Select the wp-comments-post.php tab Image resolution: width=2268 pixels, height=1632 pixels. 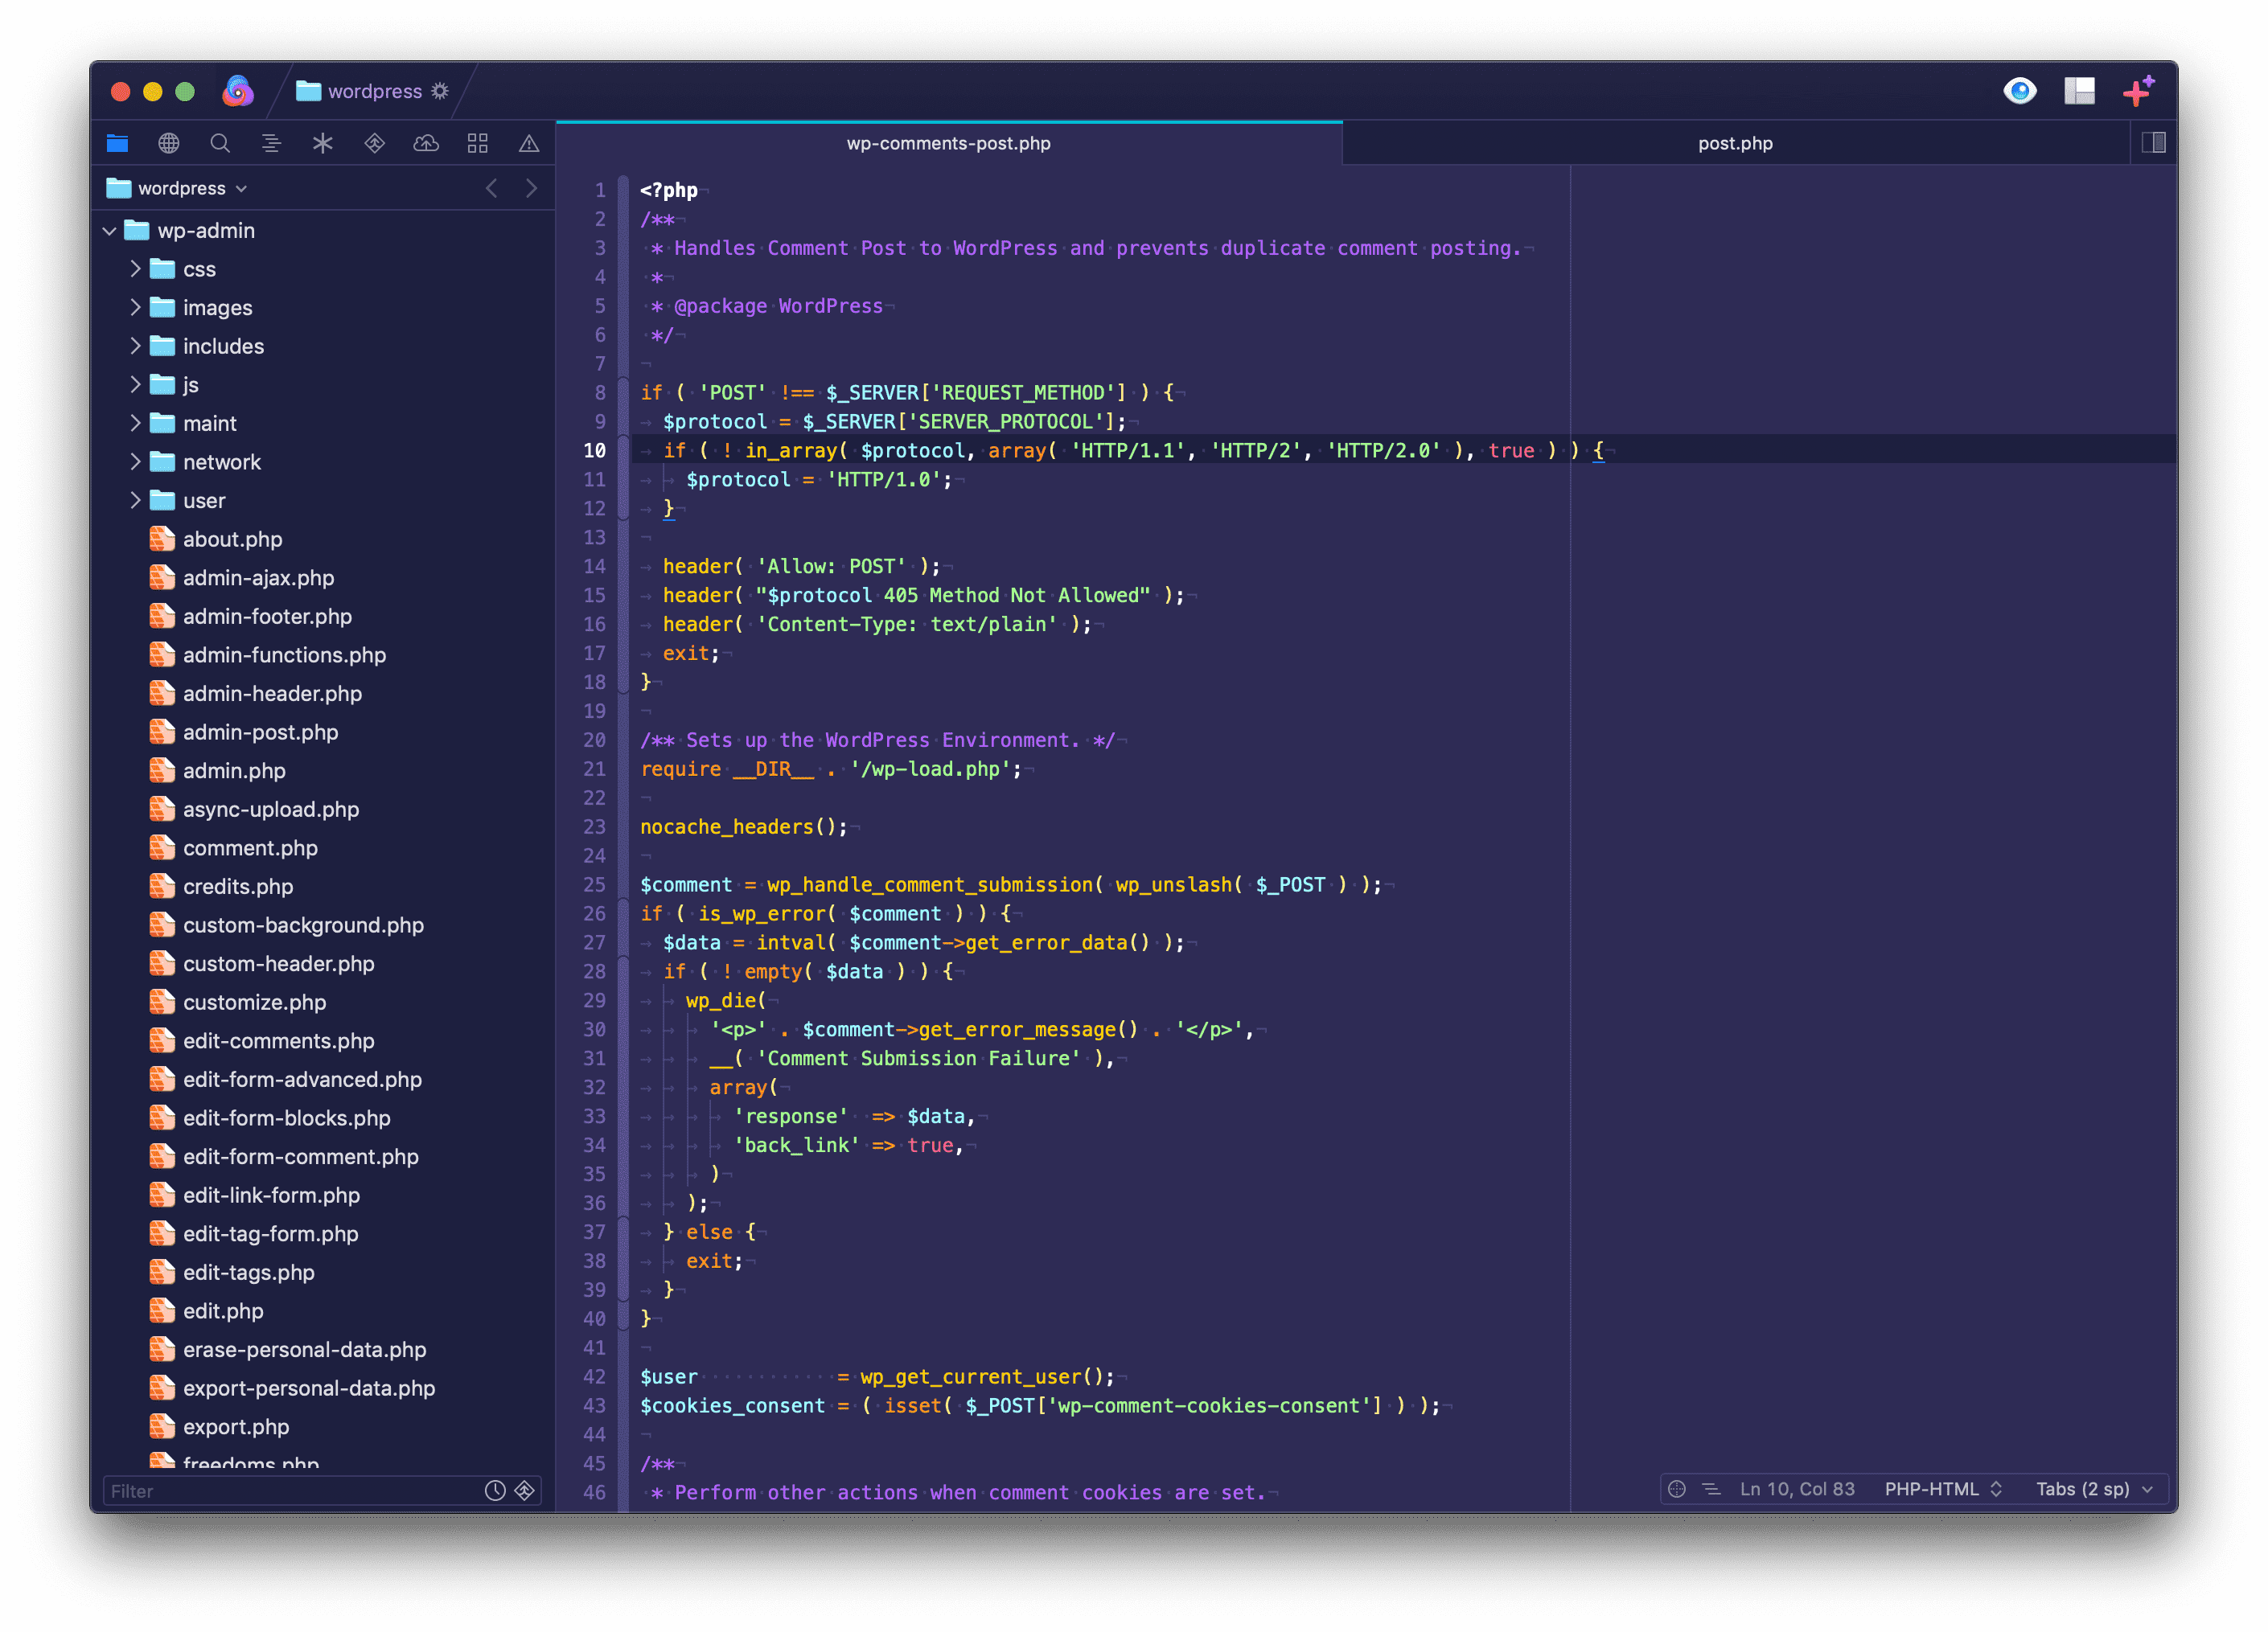click(948, 143)
